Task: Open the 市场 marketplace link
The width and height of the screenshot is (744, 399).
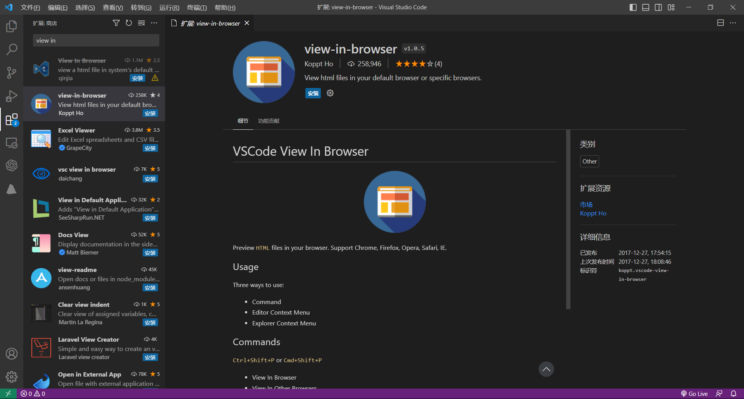Action: 586,205
